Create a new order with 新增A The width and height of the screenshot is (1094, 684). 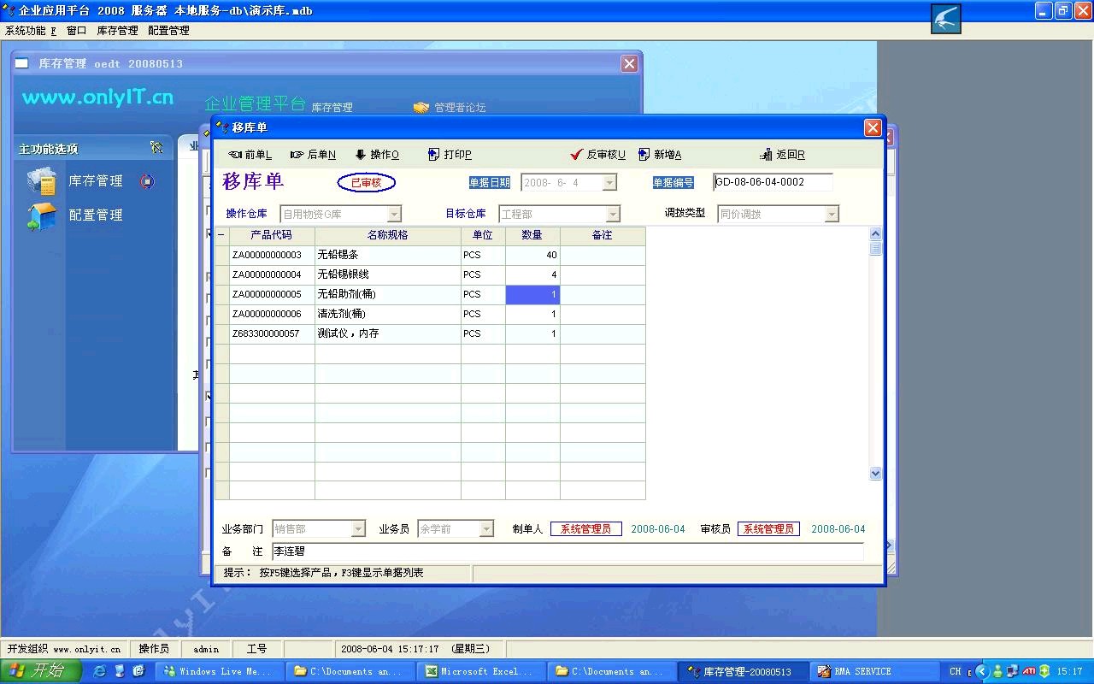tap(660, 155)
